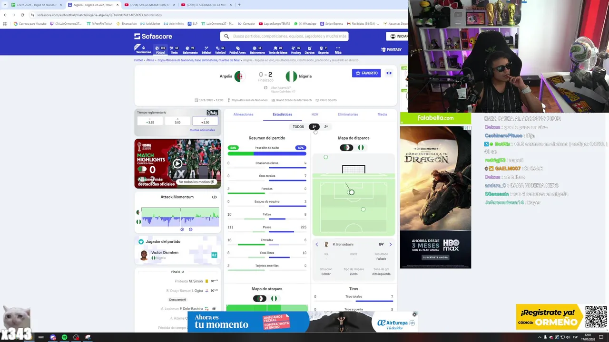Image resolution: width=609 pixels, height=342 pixels.
Task: Select the Estadísticas tab
Action: pos(282,114)
